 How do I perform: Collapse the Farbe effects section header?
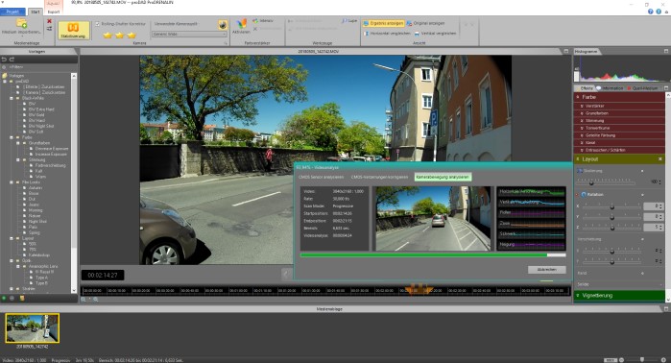619,97
